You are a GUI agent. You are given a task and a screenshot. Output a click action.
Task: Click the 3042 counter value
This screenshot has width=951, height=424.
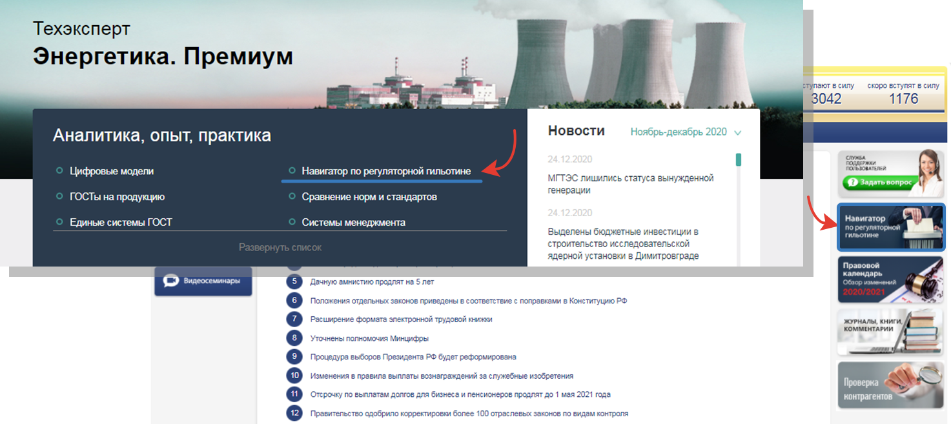coord(826,99)
